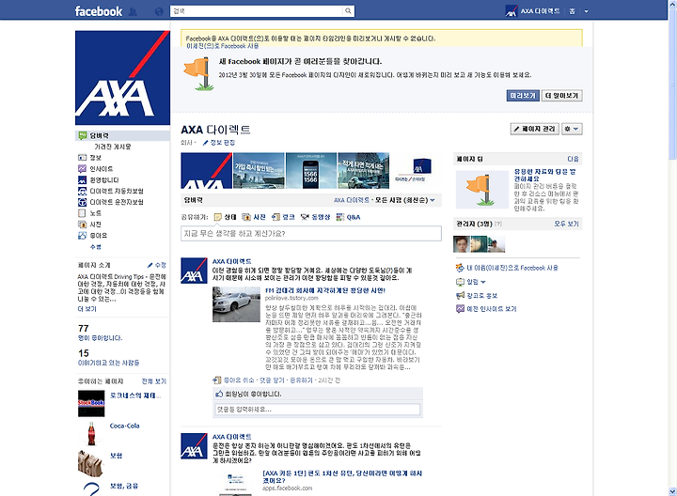677x496 pixels.
Task: Open the notifications globe icon in the header
Action: click(x=159, y=11)
